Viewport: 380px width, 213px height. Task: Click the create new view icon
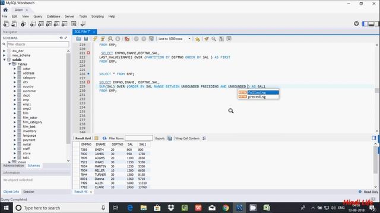pyautogui.click(x=49, y=24)
